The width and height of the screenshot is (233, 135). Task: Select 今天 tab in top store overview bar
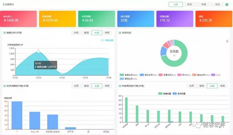pyautogui.click(x=176, y=4)
